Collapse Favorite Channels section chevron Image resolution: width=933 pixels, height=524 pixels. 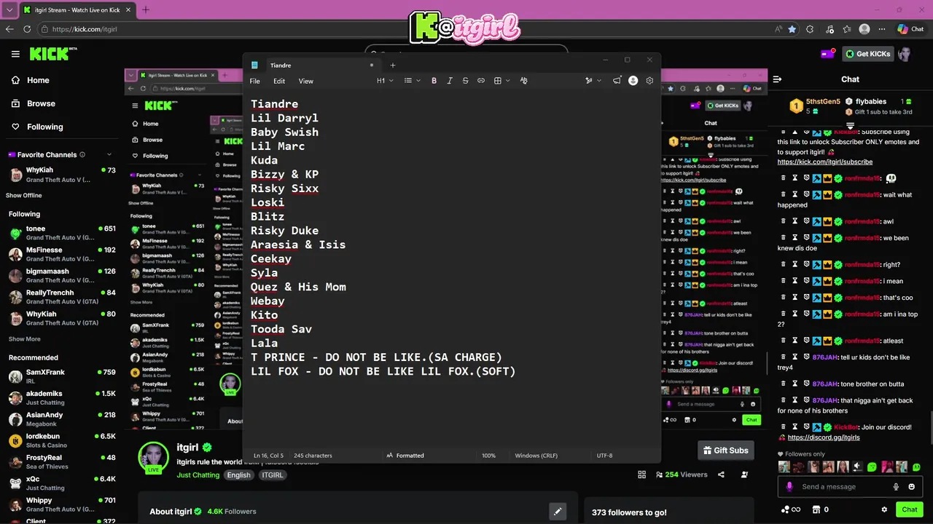(x=109, y=154)
